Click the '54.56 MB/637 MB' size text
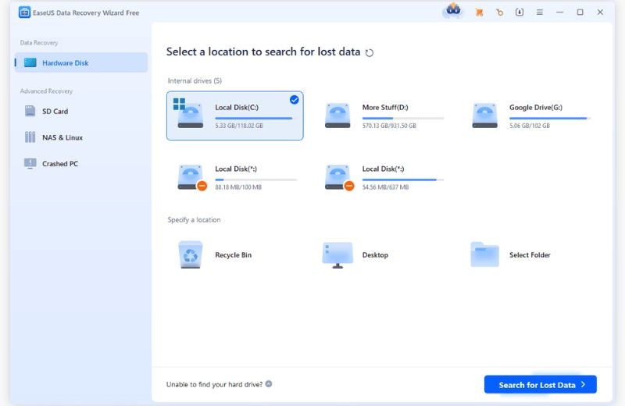The image size is (625, 406). click(385, 187)
